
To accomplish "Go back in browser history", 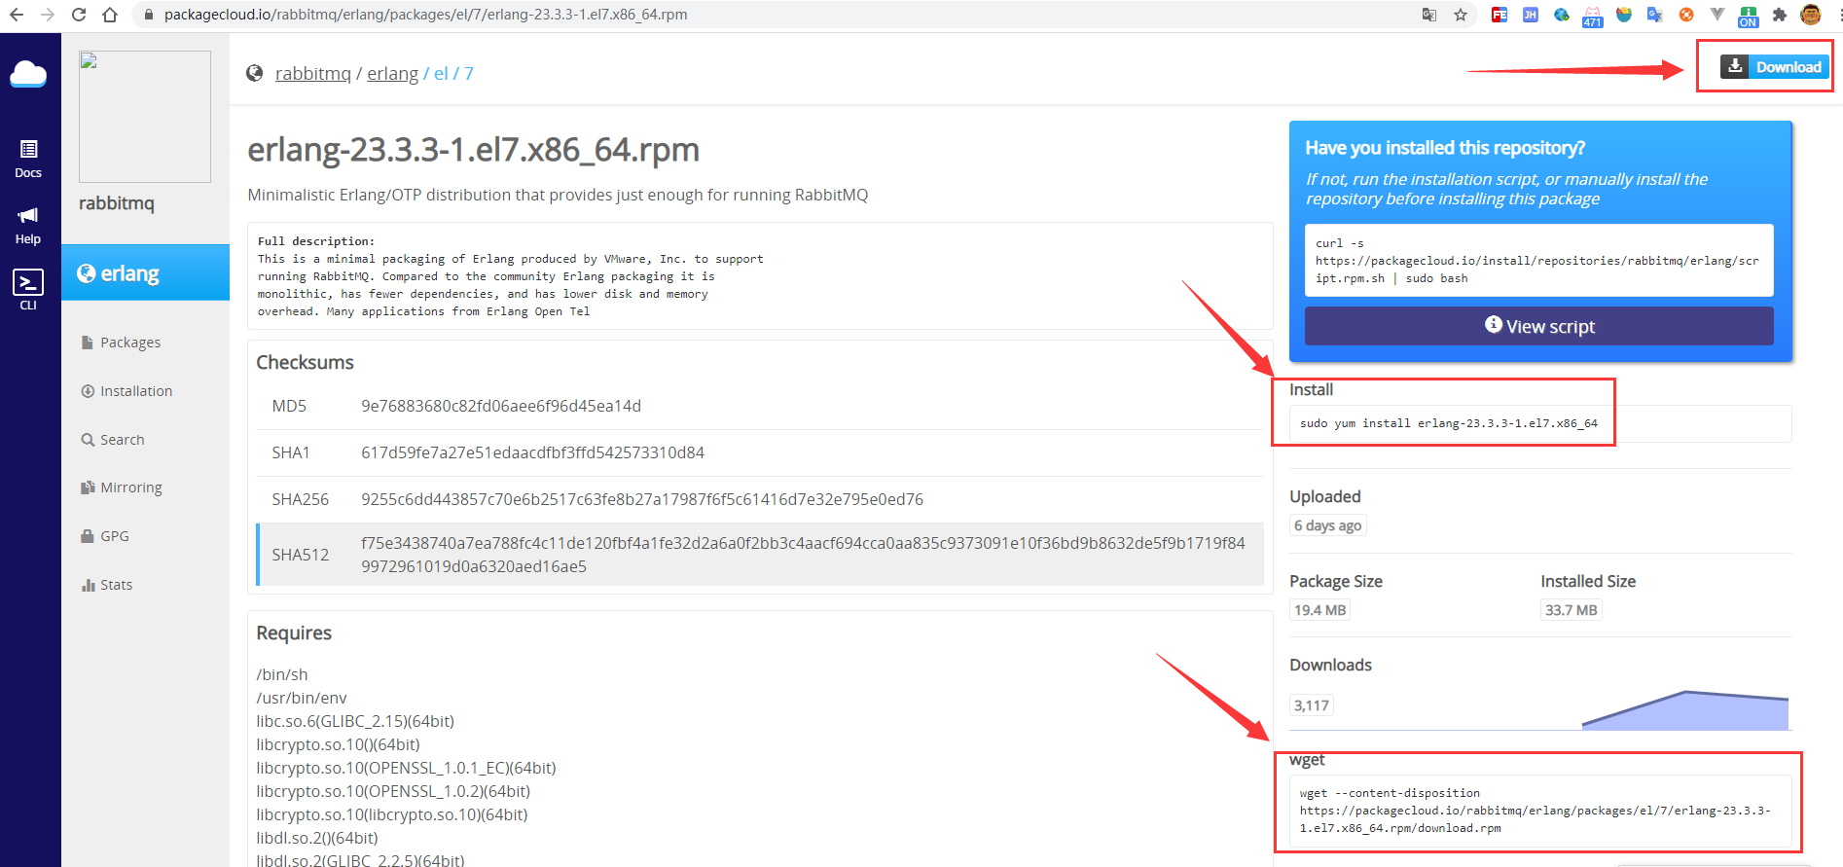I will tap(17, 15).
